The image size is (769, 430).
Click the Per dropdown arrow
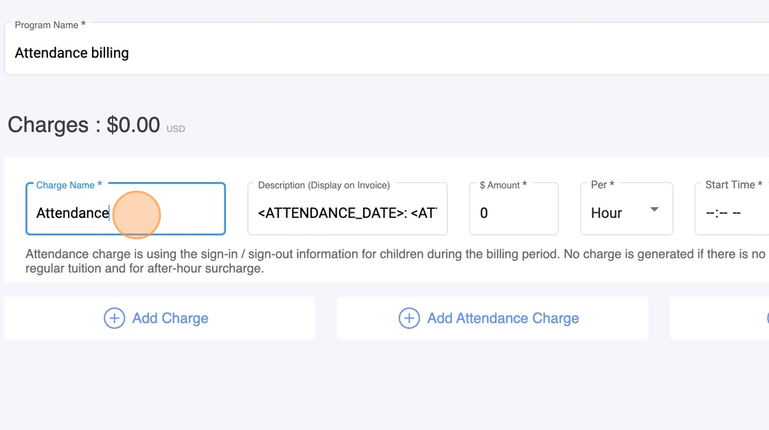tap(654, 210)
